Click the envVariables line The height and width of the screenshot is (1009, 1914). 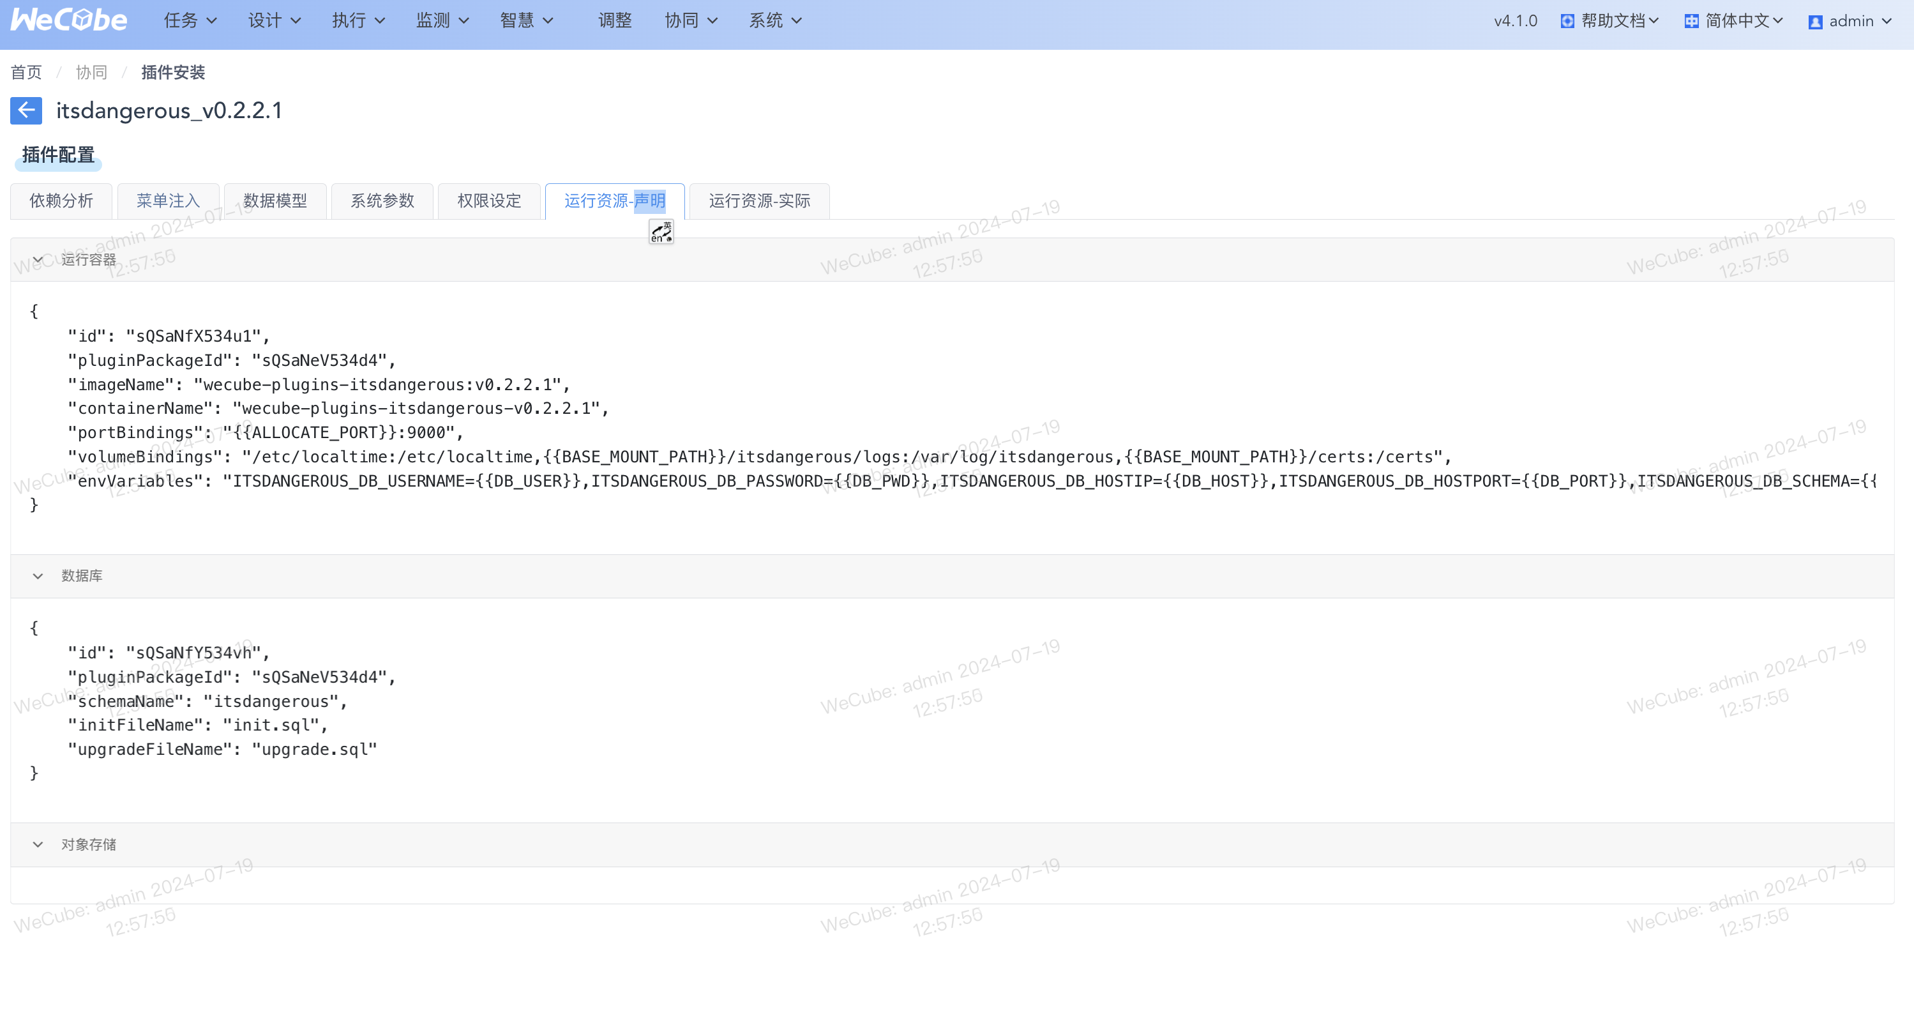tap(972, 481)
